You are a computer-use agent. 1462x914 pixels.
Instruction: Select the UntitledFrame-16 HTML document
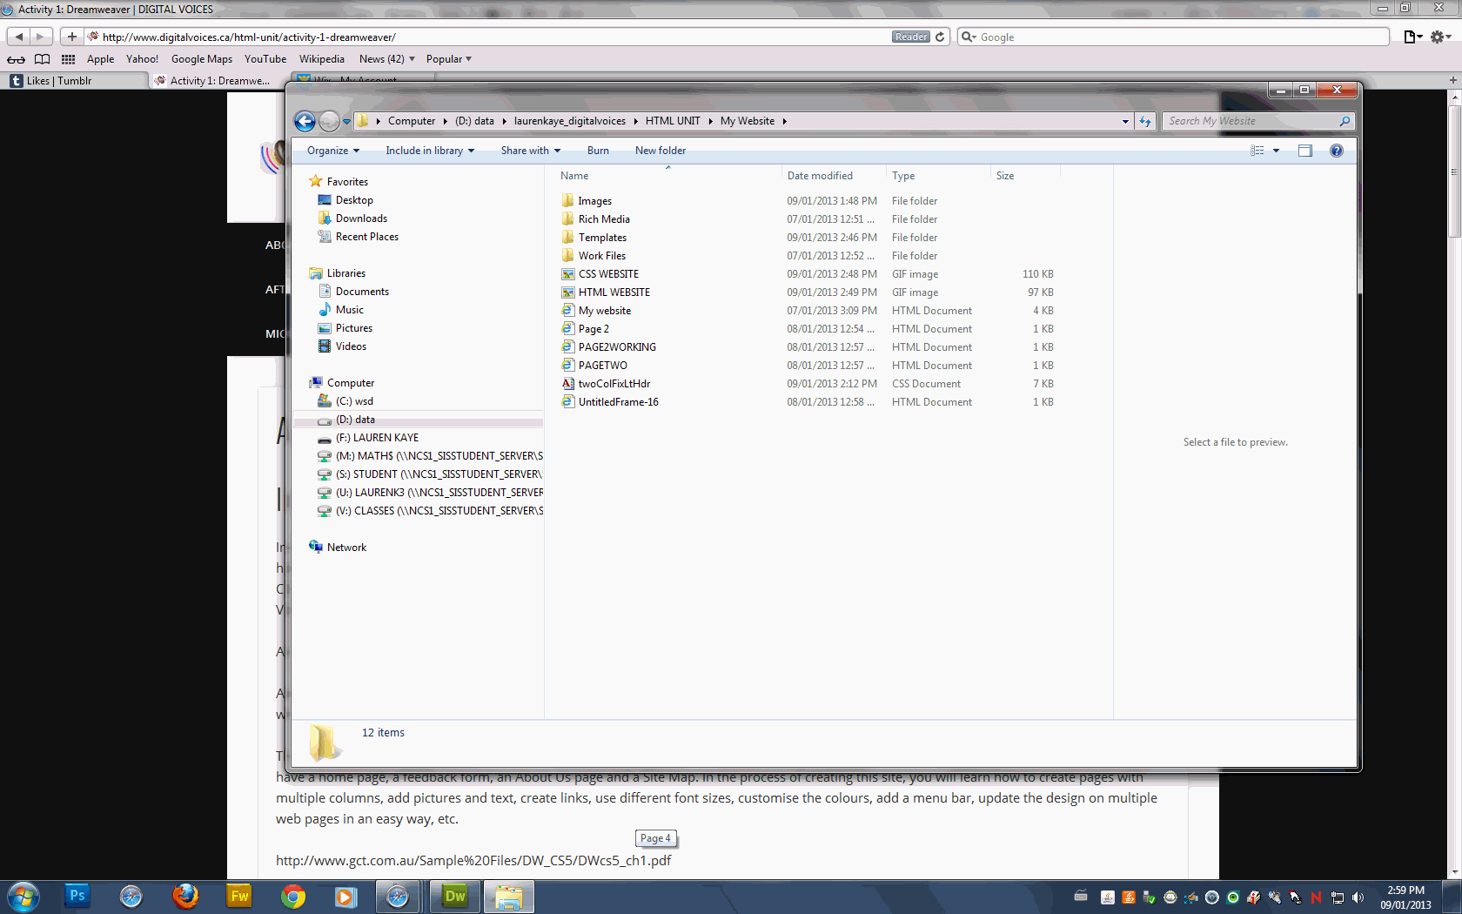(x=618, y=402)
